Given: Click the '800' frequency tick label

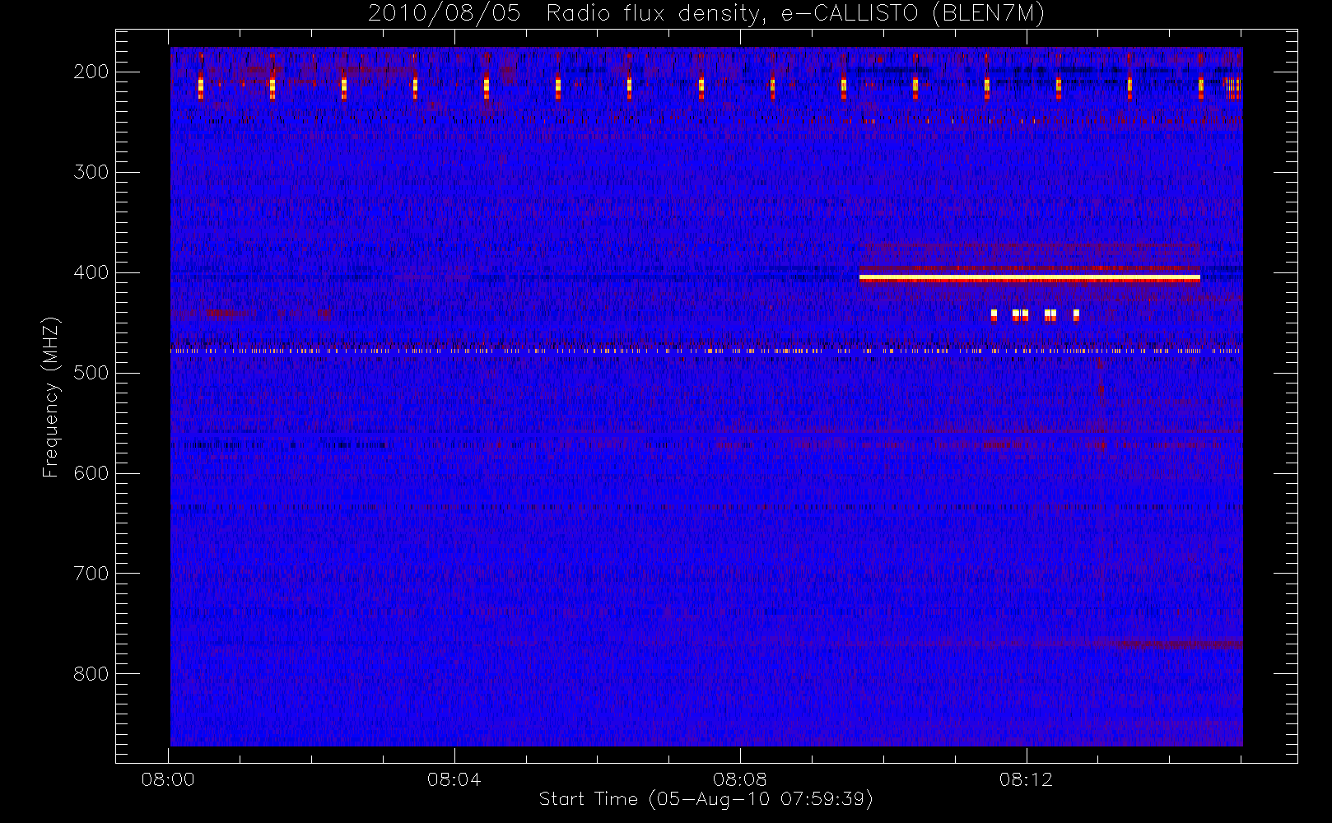Looking at the screenshot, I should pos(91,674).
